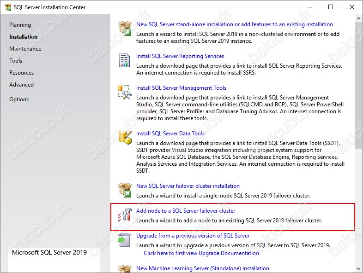Click the Upgrade green arrow icon

(125, 240)
